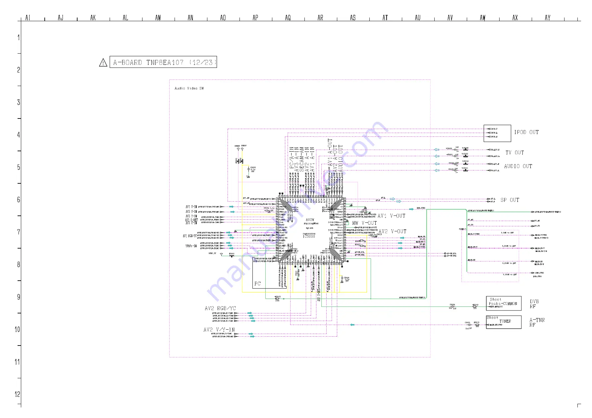Click the vertical 'SECAM-AM' label
This screenshot has width=592, height=418.
click(302, 159)
